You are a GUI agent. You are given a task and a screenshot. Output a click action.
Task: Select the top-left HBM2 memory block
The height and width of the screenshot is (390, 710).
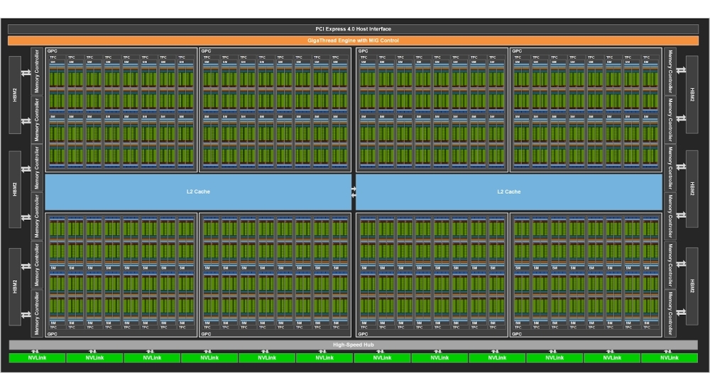16,94
